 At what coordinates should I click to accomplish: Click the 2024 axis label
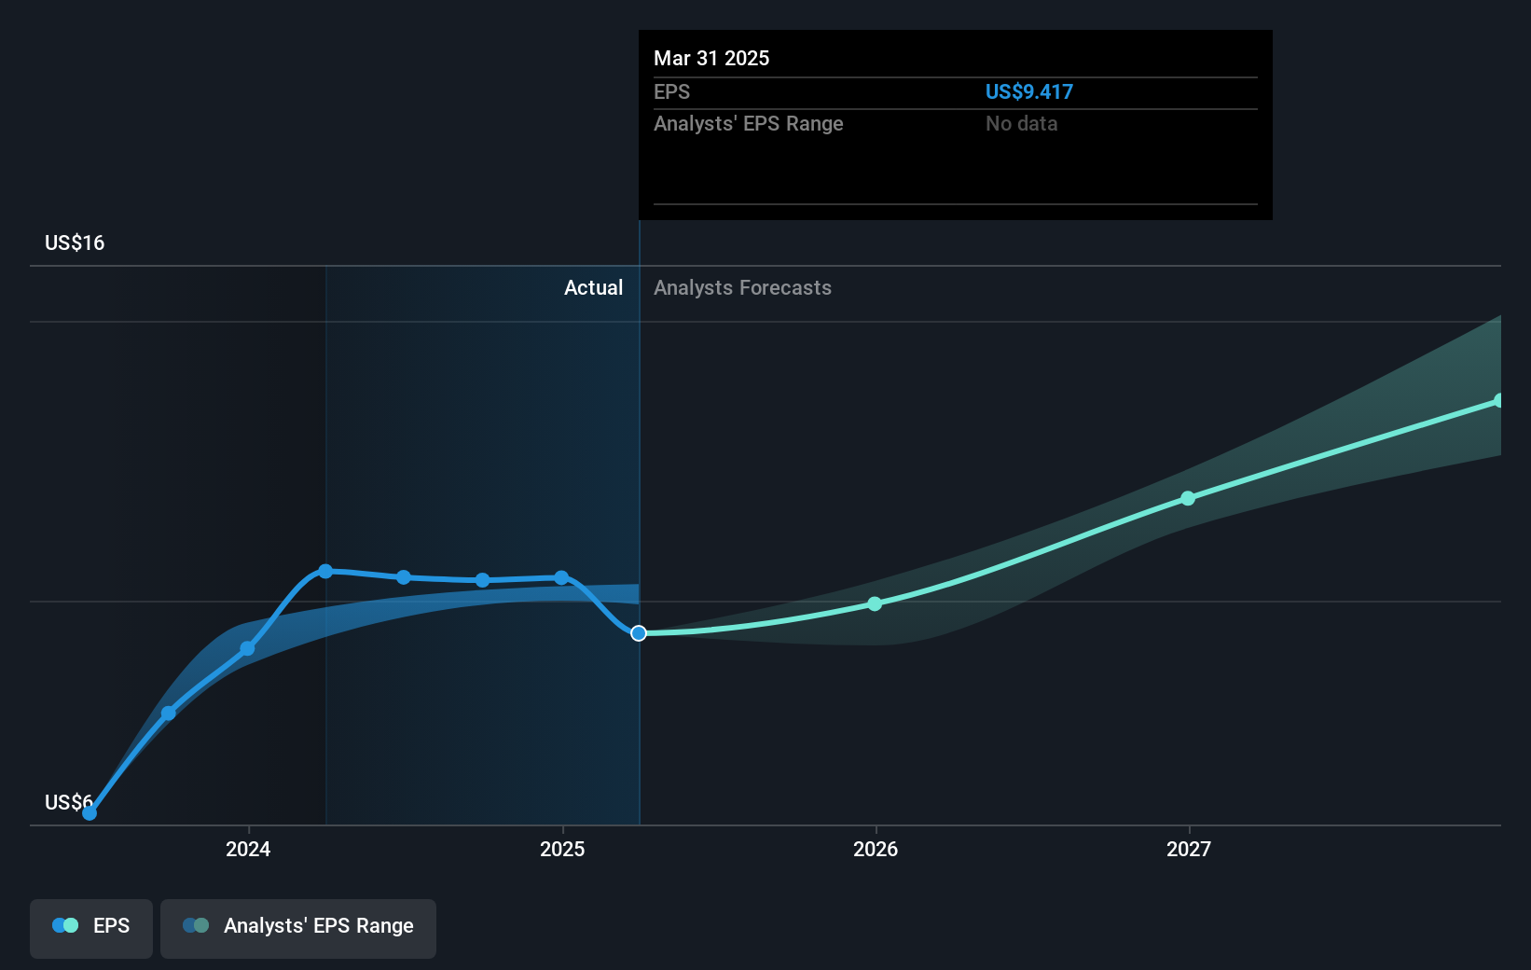[248, 849]
